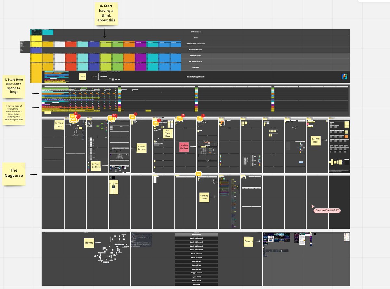Screen dimensions: 390x289
Task: Open comment bubble above the 6.1 Then Here note
Action: (x=156, y=123)
